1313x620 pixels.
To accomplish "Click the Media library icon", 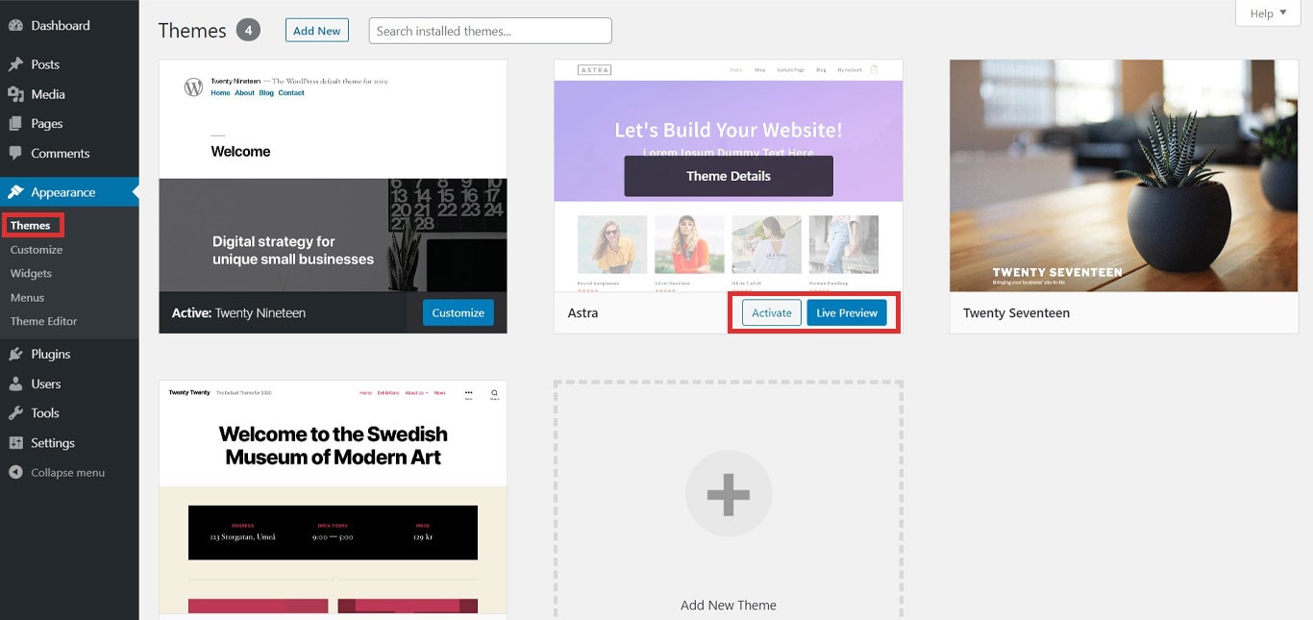I will pos(15,94).
